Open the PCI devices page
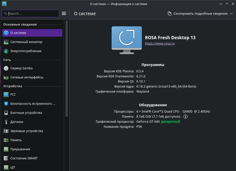The height and width of the screenshot is (171, 236). 32,94
